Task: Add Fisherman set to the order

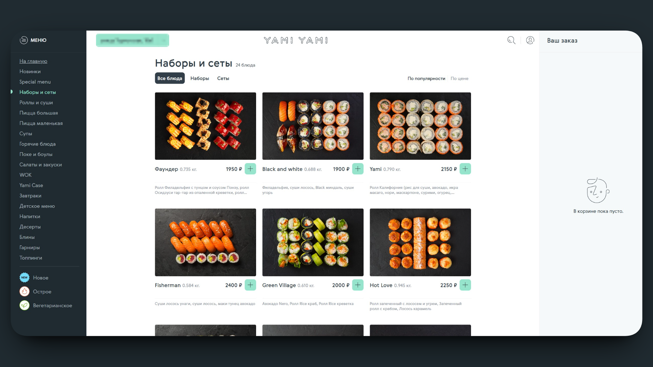Action: click(x=250, y=285)
